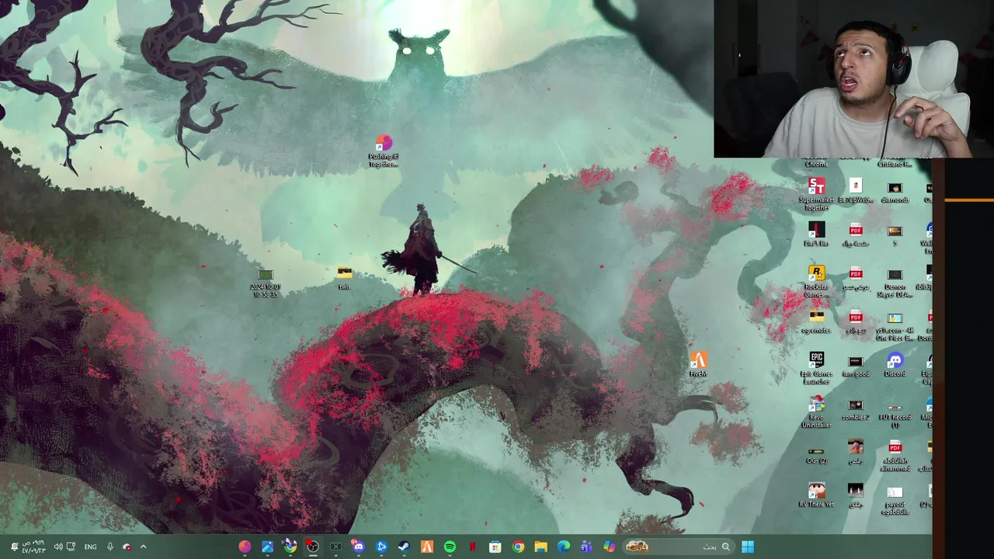Open the PDF file beside og emotes
The height and width of the screenshot is (559, 994).
(855, 321)
